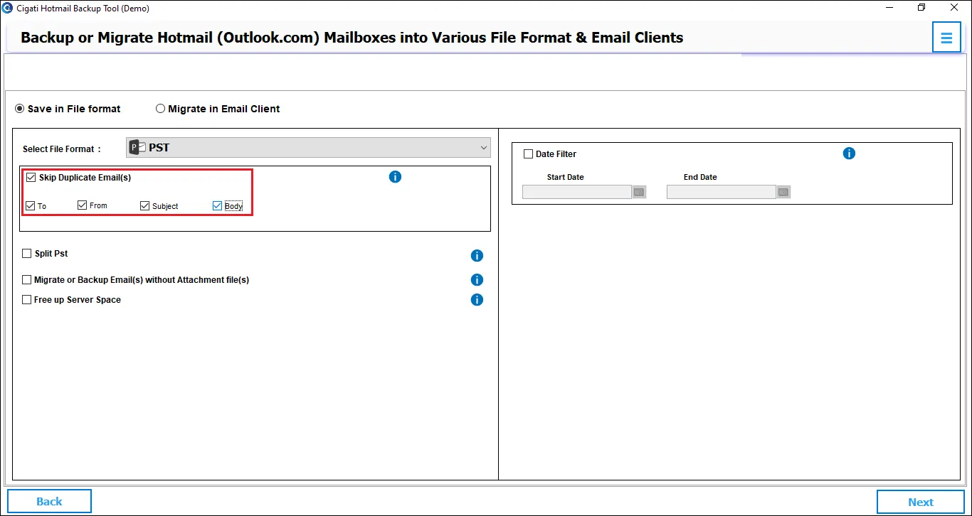Screen dimensions: 972x516
Task: Click the Next button
Action: pos(921,502)
